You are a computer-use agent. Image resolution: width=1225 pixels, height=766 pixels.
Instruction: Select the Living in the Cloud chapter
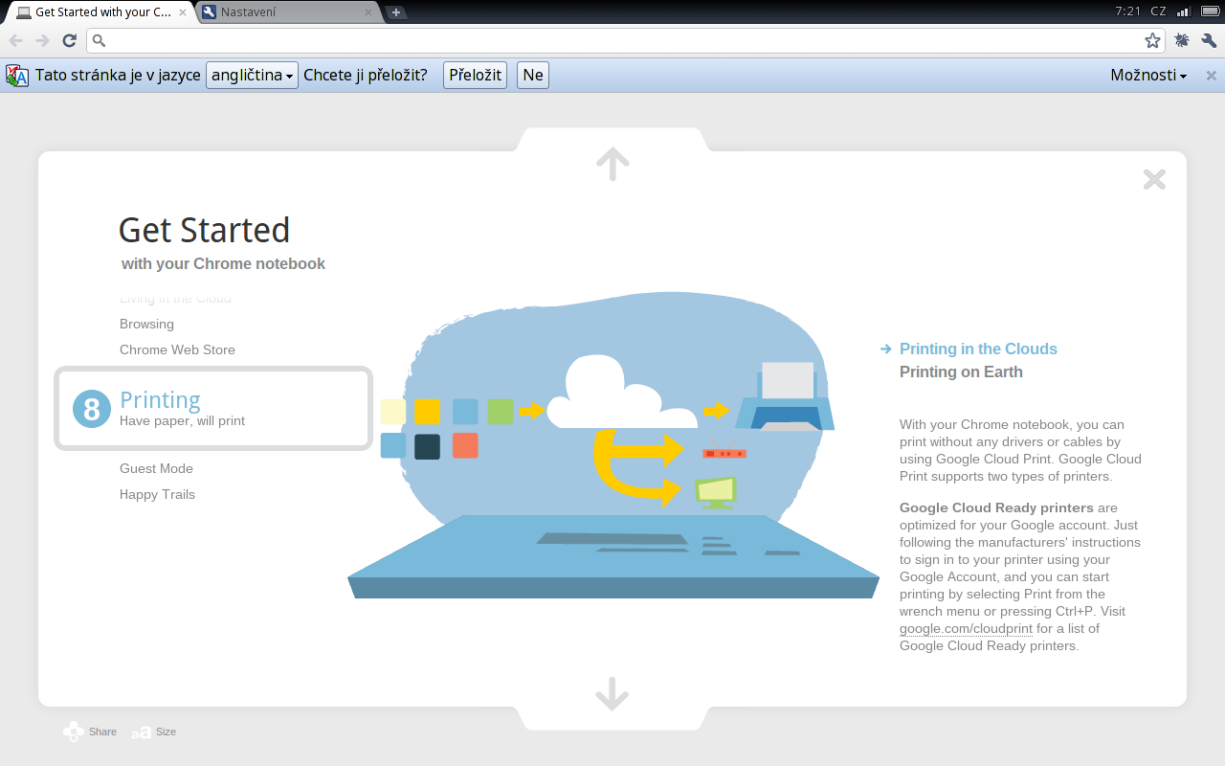click(175, 299)
